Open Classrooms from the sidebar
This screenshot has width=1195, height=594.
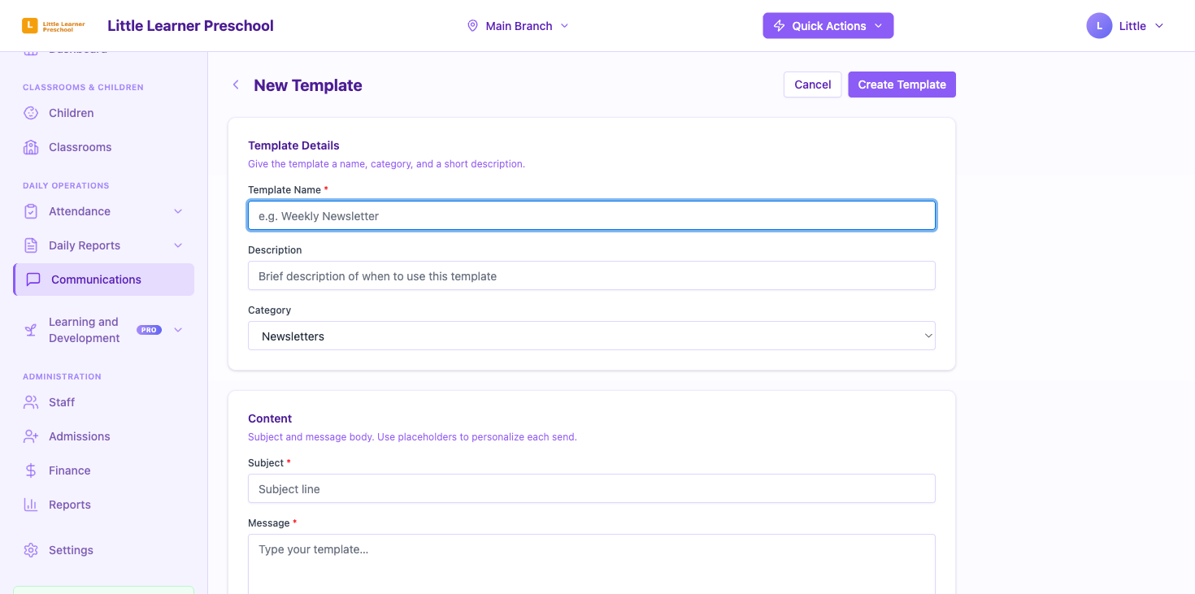(x=103, y=147)
